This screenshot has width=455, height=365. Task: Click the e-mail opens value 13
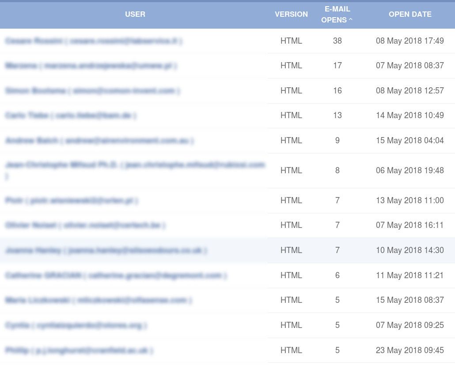tap(337, 115)
